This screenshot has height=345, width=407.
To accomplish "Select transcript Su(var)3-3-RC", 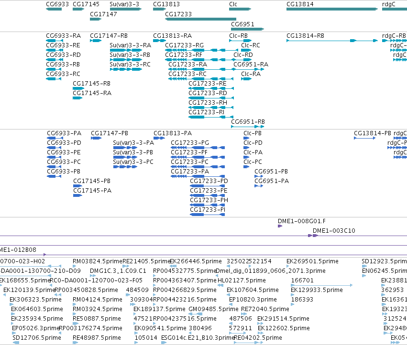I will click(x=130, y=65).
